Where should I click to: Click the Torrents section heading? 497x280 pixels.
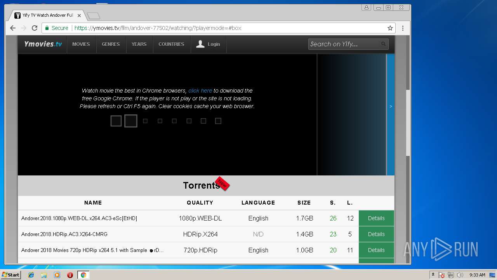point(202,185)
